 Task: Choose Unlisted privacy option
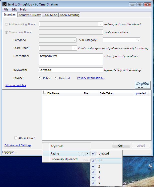coord(56,78)
